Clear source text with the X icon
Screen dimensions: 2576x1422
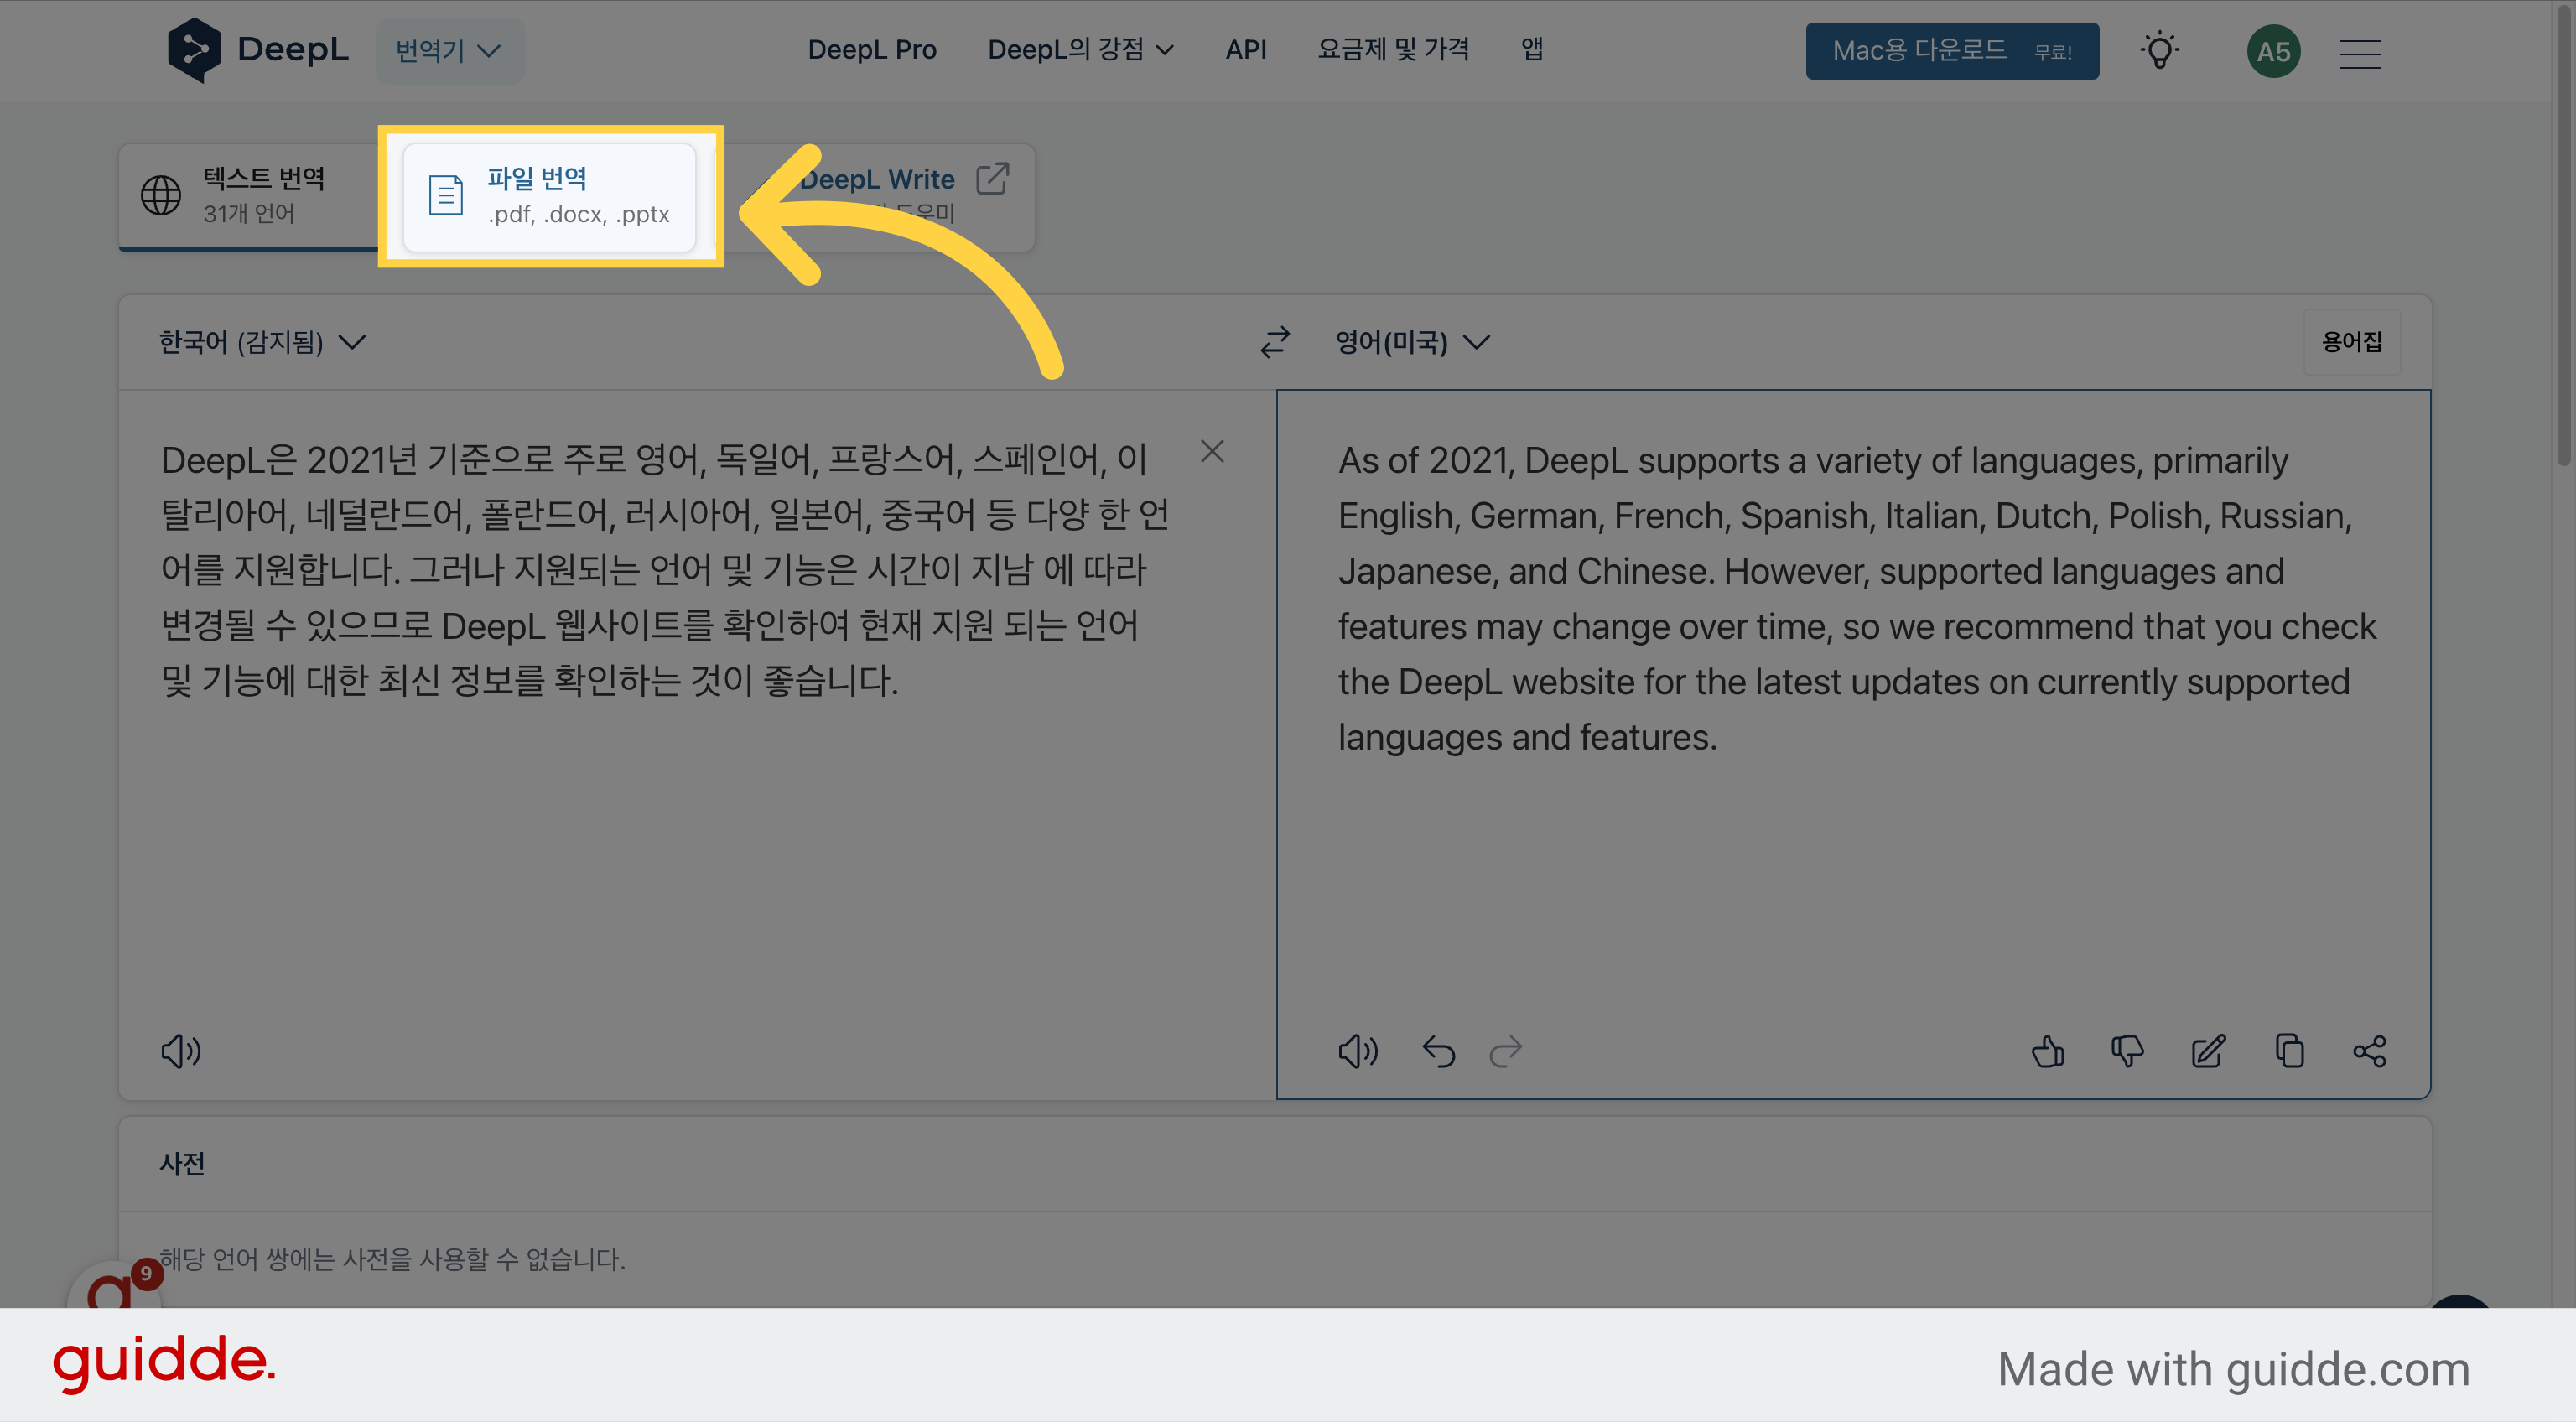tap(1211, 452)
